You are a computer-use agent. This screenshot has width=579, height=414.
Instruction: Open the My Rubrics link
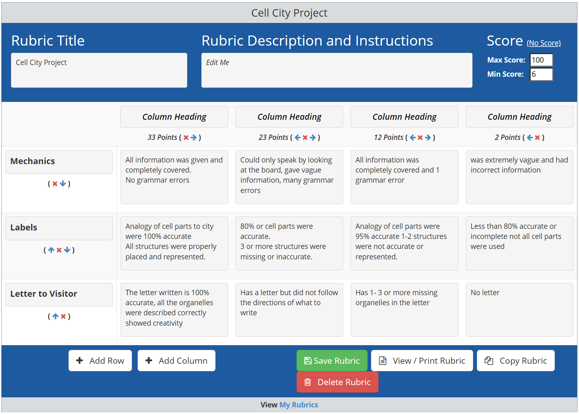pos(299,405)
